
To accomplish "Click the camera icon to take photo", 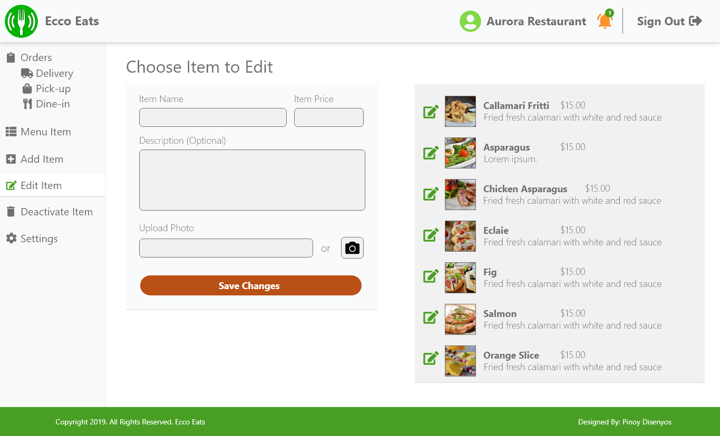I will pyautogui.click(x=352, y=248).
